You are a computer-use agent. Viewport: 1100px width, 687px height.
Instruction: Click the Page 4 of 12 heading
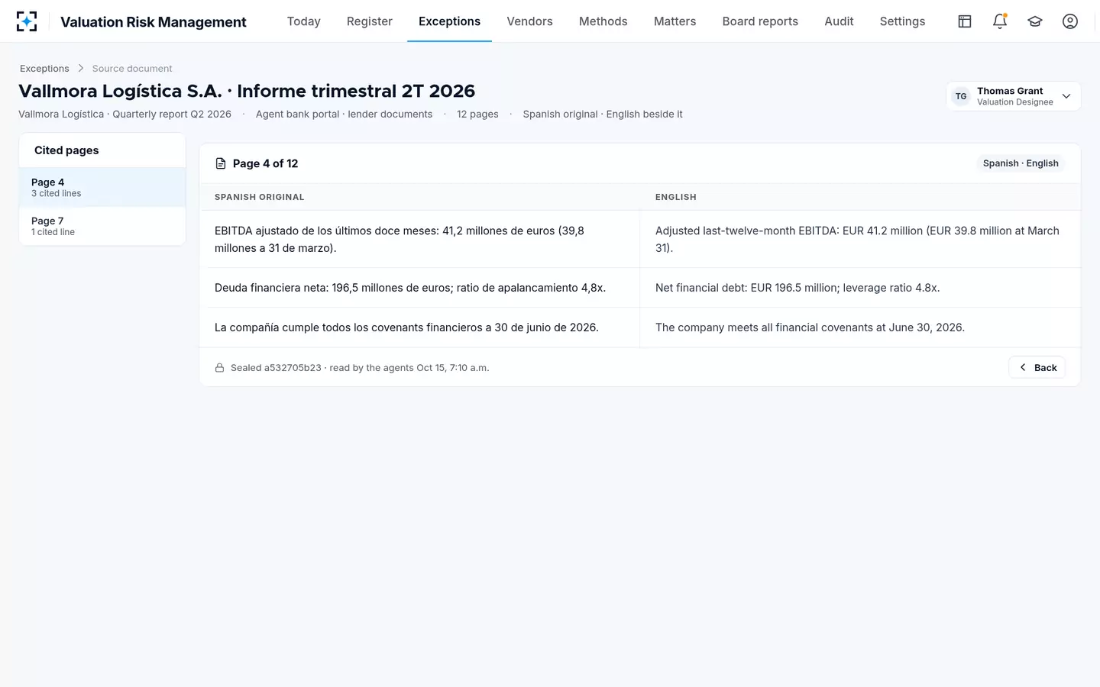[265, 163]
